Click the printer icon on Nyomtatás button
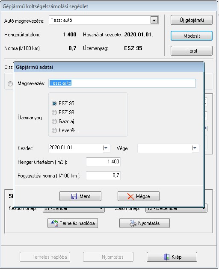This screenshot has height=269, width=219. pos(133,223)
